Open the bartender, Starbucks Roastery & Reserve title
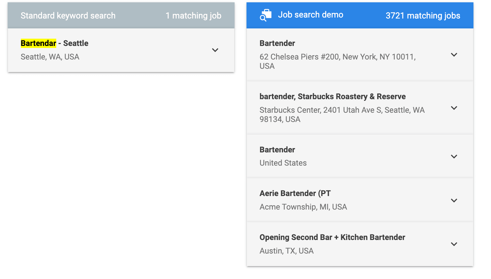 (x=332, y=97)
